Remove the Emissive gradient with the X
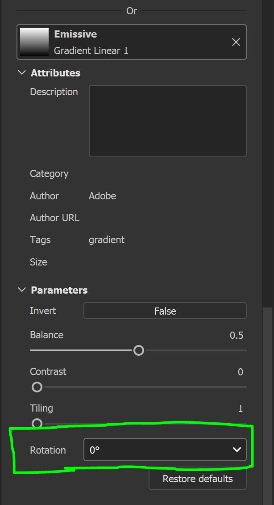This screenshot has height=505, width=274. (x=236, y=42)
